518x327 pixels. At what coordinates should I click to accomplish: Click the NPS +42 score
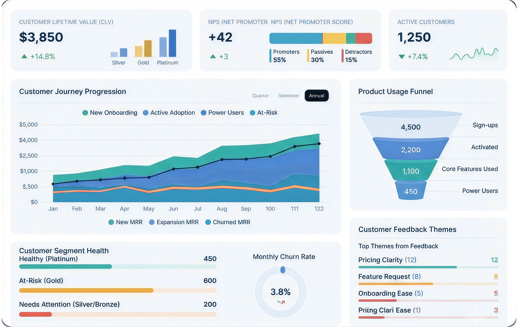pyautogui.click(x=220, y=37)
